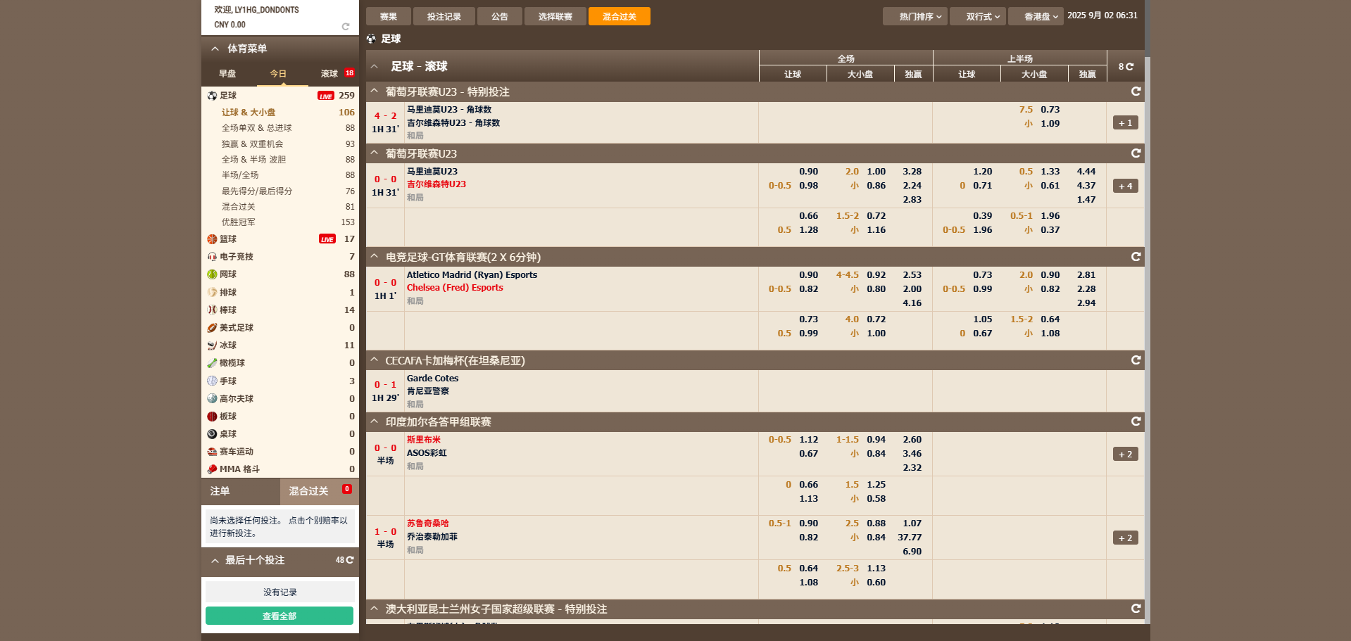Viewport: 1351px width, 641px height.
Task: Click the green 查看全部 button
Action: coord(279,616)
